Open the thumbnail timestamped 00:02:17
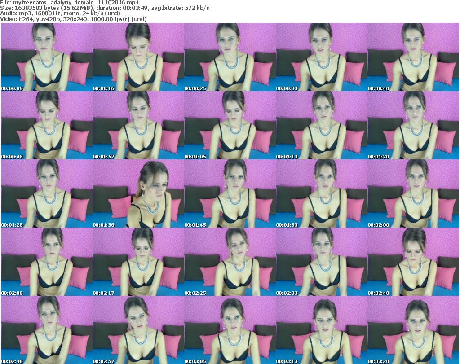Screen dimensions: 460x364 (138, 262)
